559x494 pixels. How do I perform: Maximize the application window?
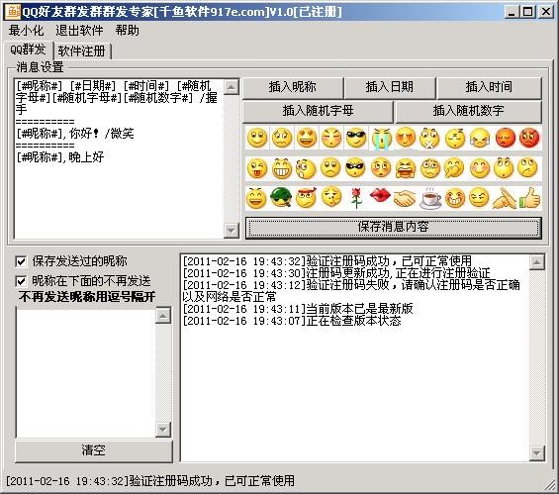[x=528, y=12]
